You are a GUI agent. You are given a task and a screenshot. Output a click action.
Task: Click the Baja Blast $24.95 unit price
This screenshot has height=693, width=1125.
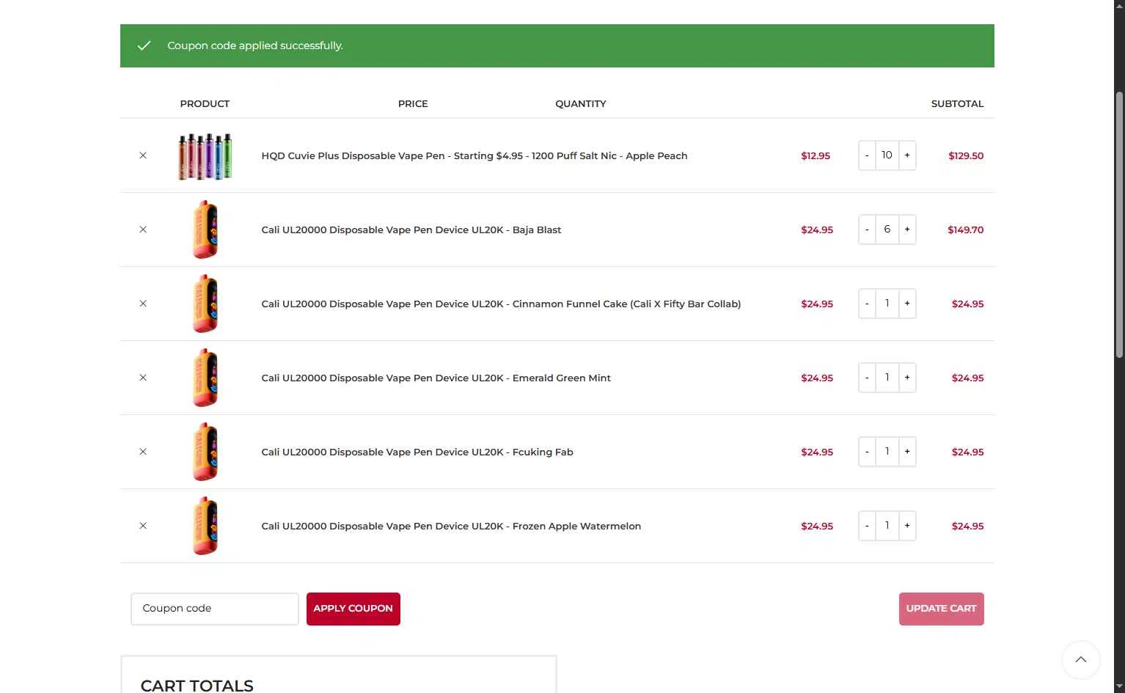(817, 230)
